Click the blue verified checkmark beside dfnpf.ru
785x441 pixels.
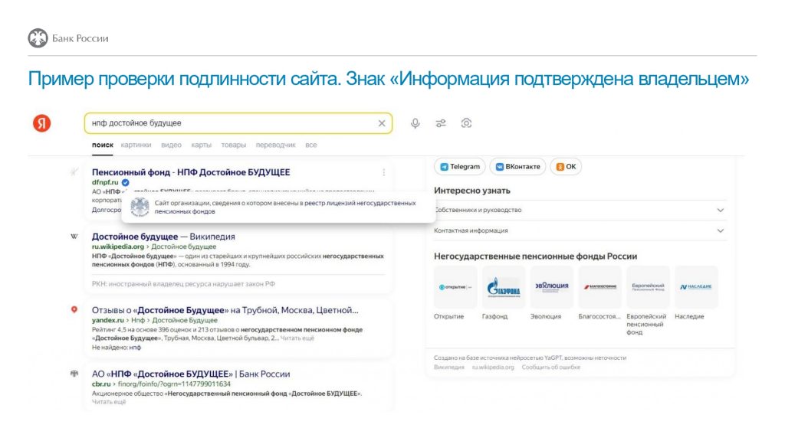click(126, 182)
